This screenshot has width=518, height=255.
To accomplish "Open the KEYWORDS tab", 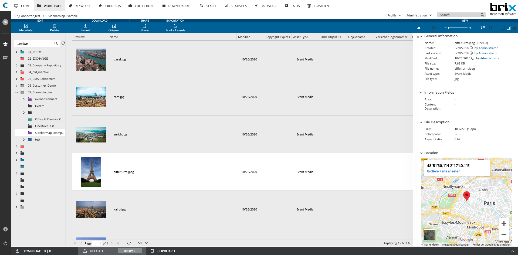I will pos(80,6).
